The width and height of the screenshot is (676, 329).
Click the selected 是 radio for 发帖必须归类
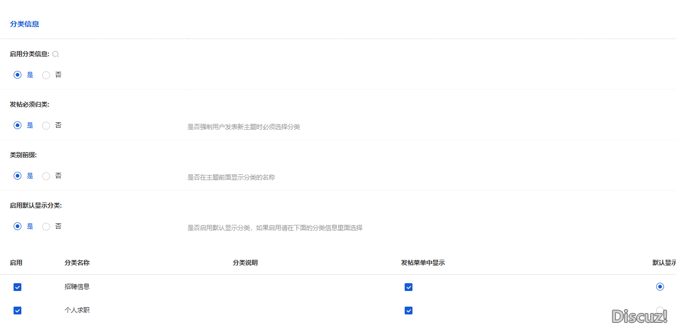click(17, 125)
